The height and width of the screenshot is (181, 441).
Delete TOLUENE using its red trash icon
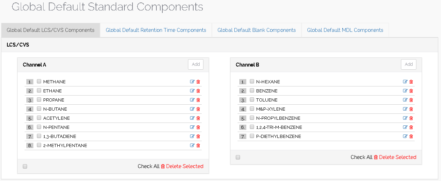(411, 100)
